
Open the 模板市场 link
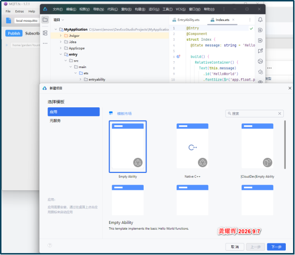point(124,113)
